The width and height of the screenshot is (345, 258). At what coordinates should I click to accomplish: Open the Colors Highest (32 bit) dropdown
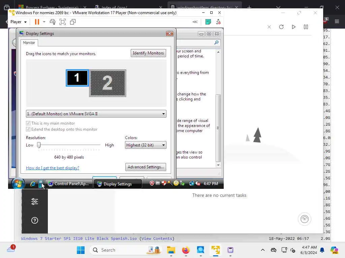146,145
